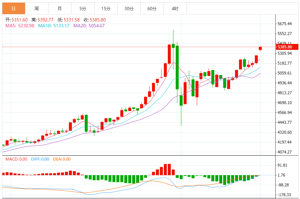Click the tallest green candle near the peak
Image resolution: width=300 pixels, height=199 pixels.
(177, 67)
